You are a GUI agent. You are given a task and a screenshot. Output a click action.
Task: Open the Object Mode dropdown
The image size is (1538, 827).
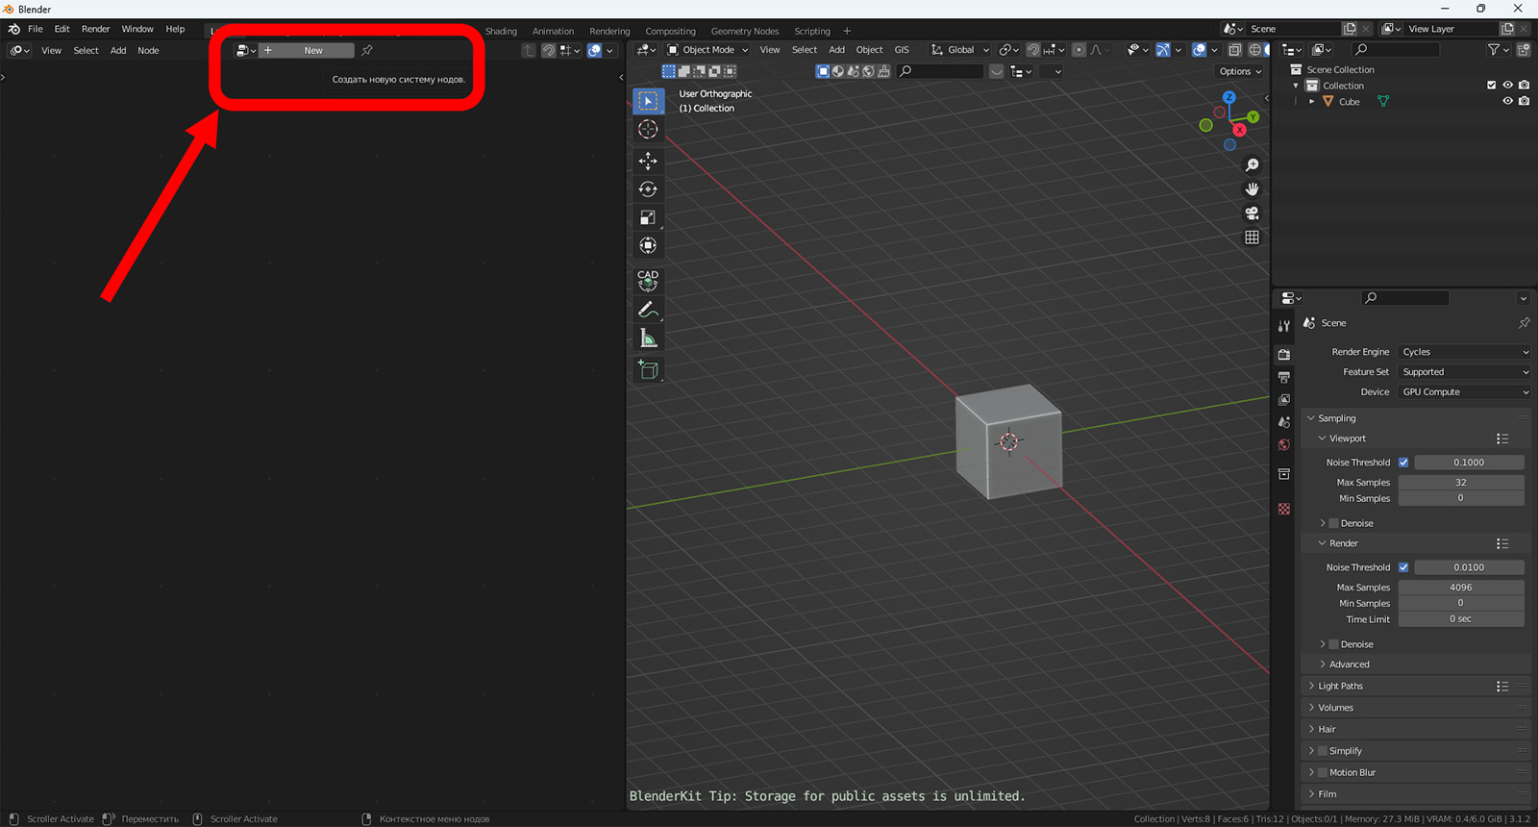tap(707, 50)
